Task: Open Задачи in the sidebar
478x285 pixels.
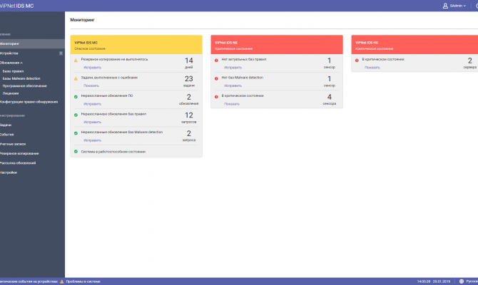Action: tap(6, 125)
